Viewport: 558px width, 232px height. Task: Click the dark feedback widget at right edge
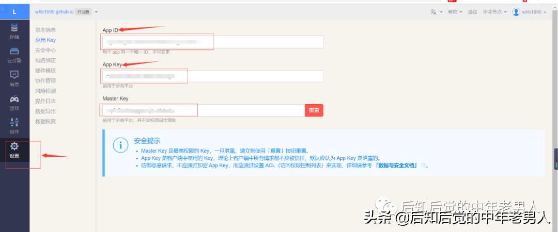[556, 158]
